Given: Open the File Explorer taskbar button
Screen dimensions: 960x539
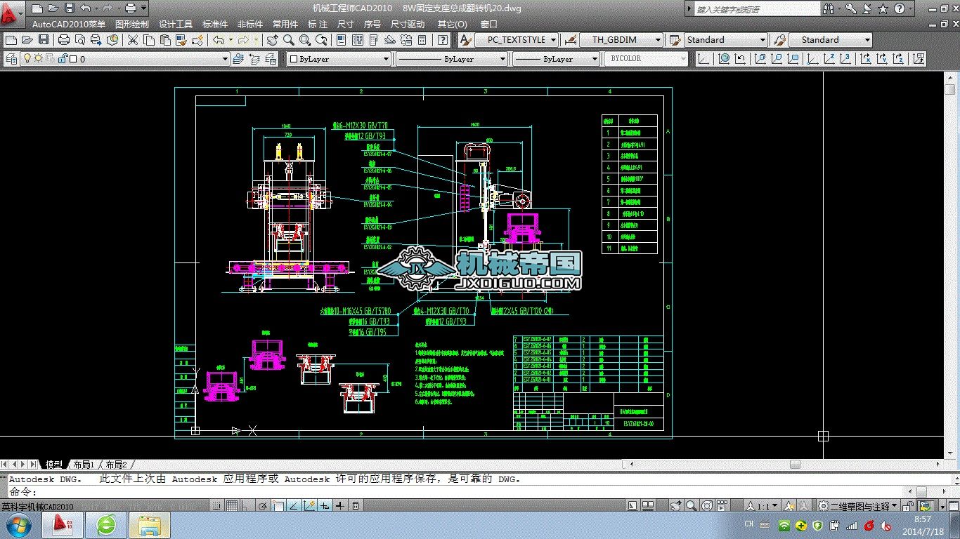Looking at the screenshot, I should tap(150, 526).
